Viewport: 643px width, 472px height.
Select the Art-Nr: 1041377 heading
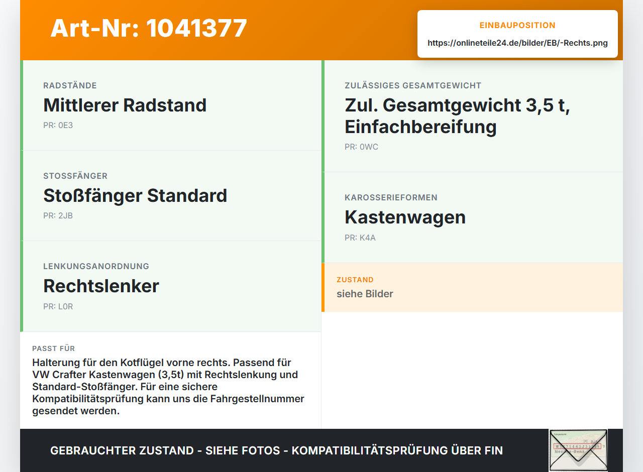[149, 28]
